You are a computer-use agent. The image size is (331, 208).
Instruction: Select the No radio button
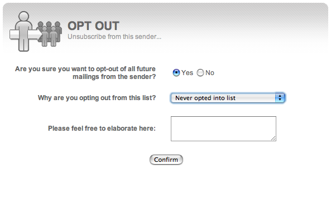tap(200, 73)
